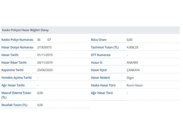
Task: Click the Yeniden Açılma Tarihi label
Action: coord(16,77)
